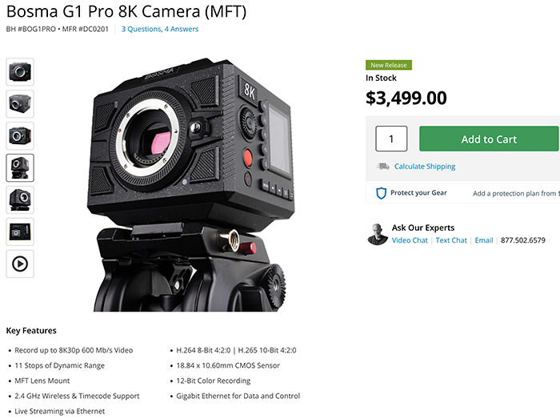Select the third camera thumbnail
Image resolution: width=560 pixels, height=419 pixels.
20,135
